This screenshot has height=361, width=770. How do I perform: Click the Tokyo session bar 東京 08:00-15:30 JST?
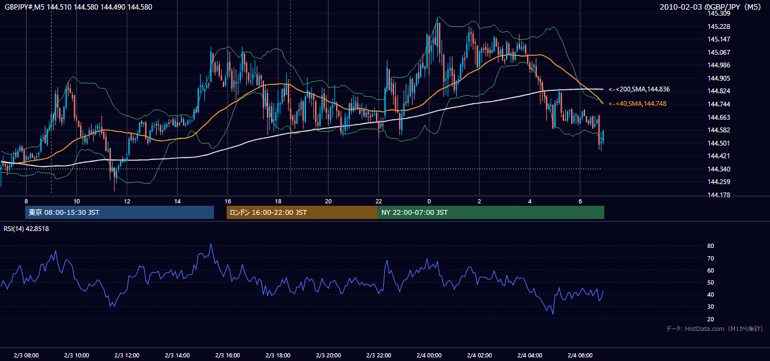click(119, 212)
